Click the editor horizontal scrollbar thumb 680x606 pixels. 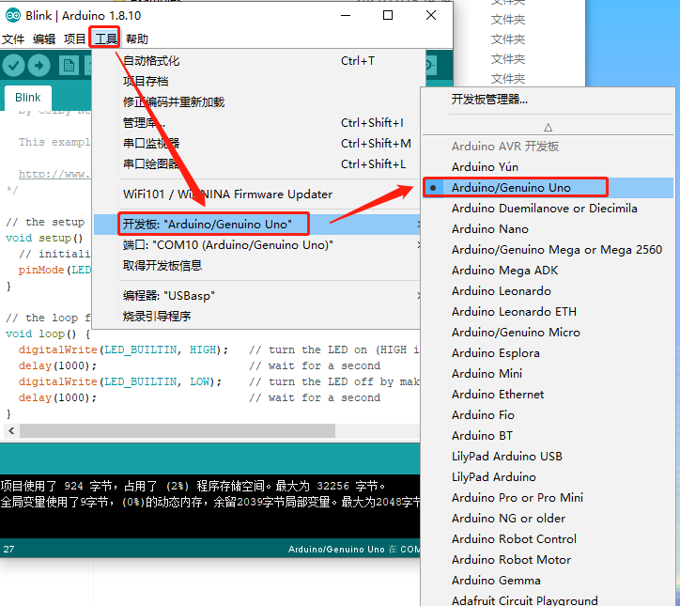coord(178,430)
